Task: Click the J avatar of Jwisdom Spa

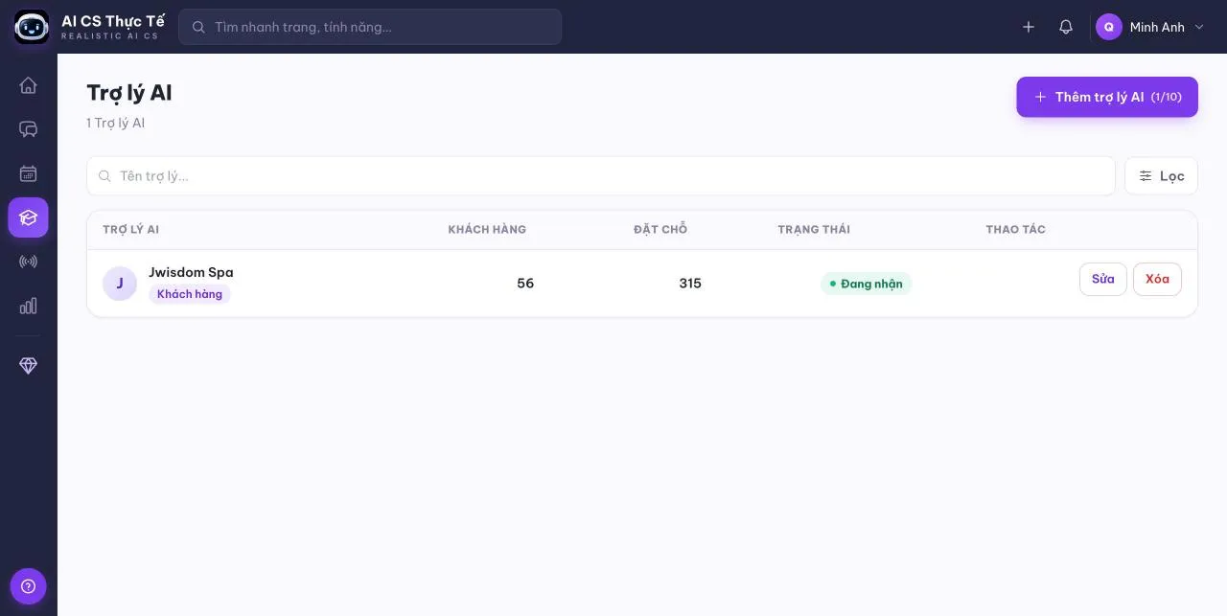Action: [120, 284]
